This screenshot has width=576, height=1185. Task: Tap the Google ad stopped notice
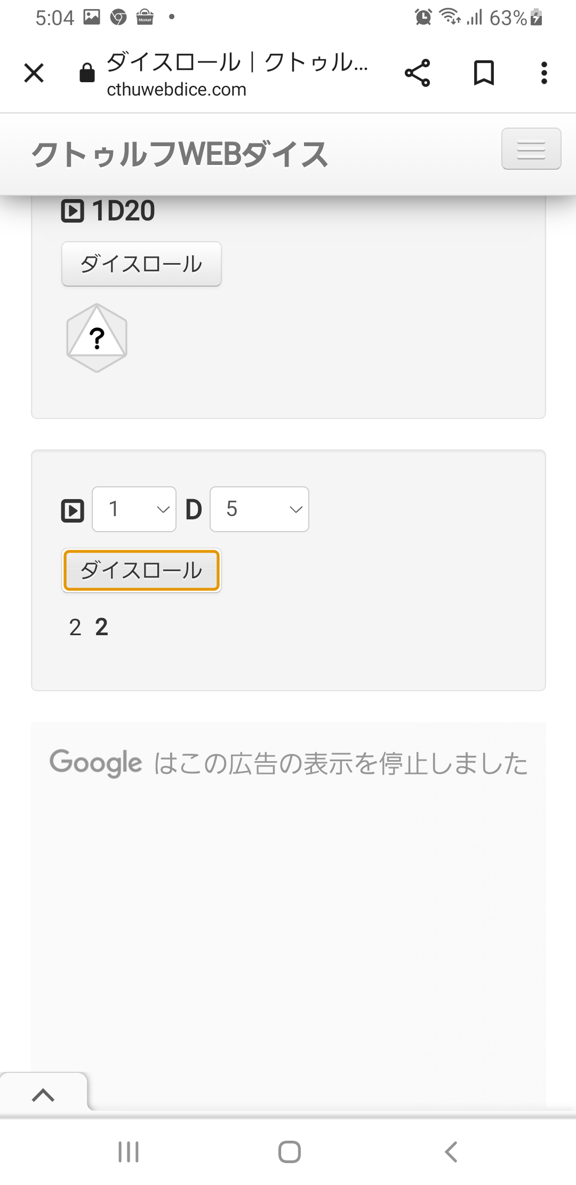pos(288,763)
